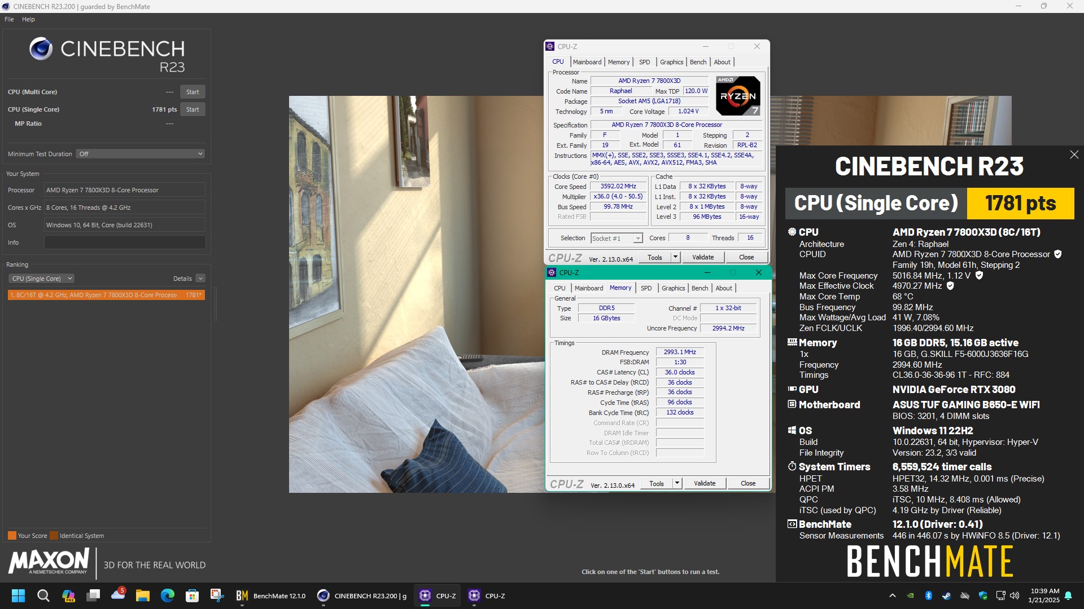Open About tab in top CPU-Z
The height and width of the screenshot is (609, 1084).
coord(722,62)
